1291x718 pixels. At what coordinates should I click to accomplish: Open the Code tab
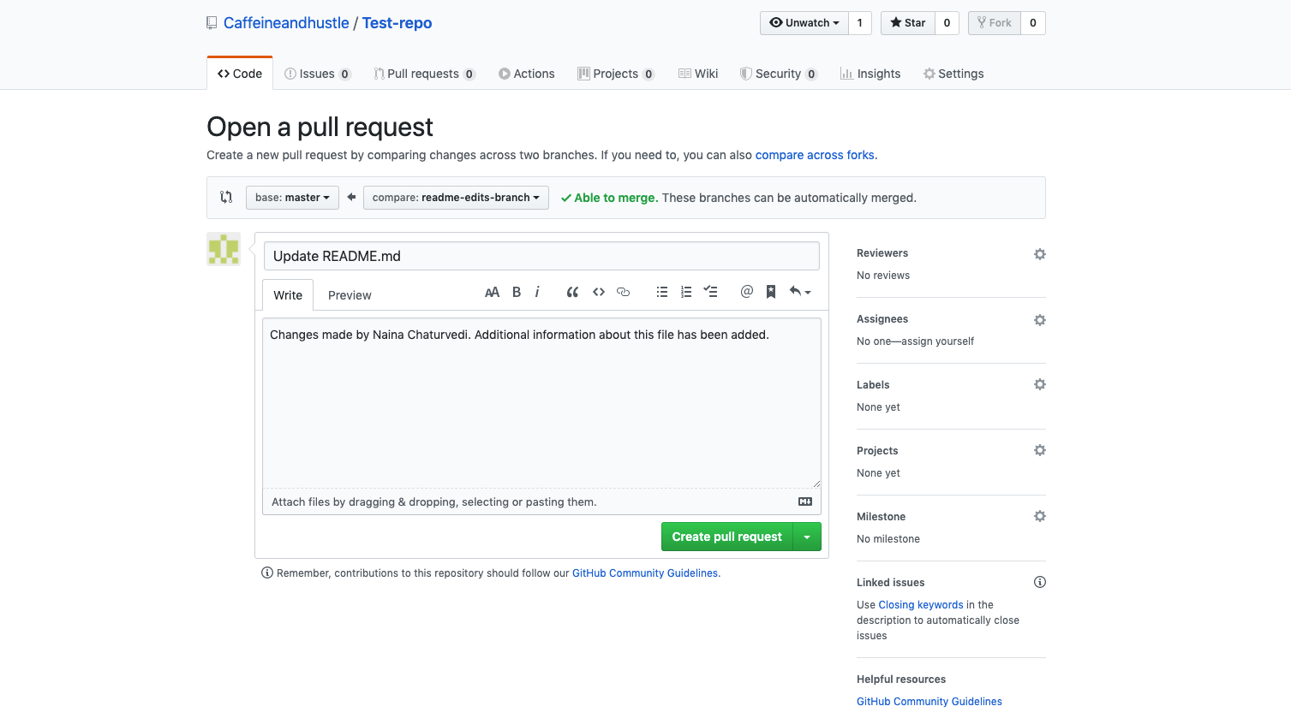click(240, 74)
